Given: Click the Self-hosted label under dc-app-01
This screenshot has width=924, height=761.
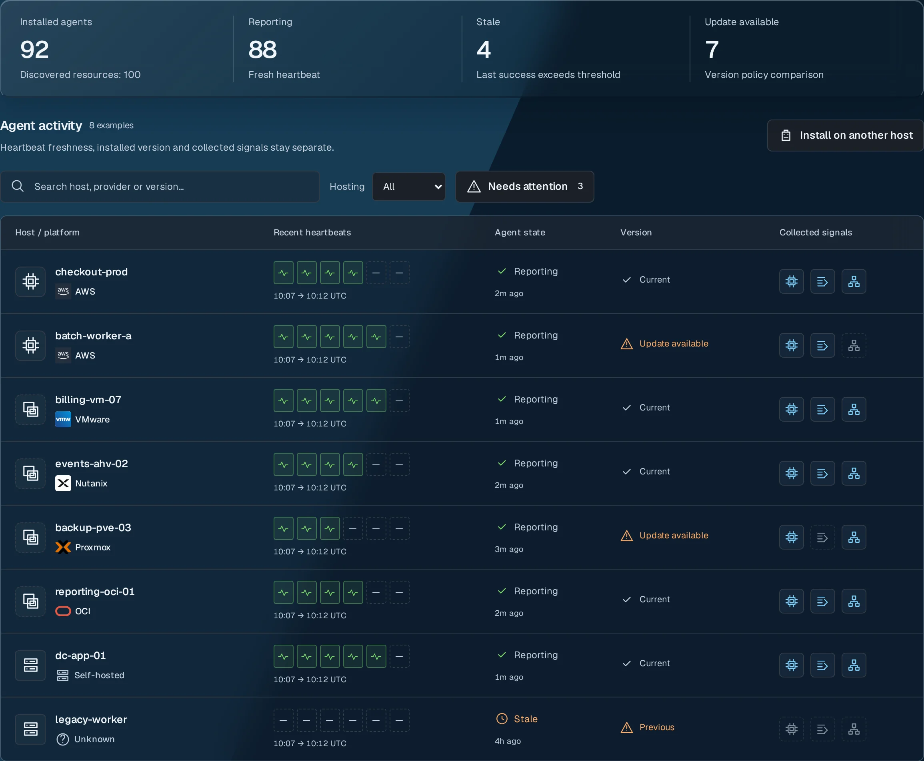Looking at the screenshot, I should pos(99,675).
